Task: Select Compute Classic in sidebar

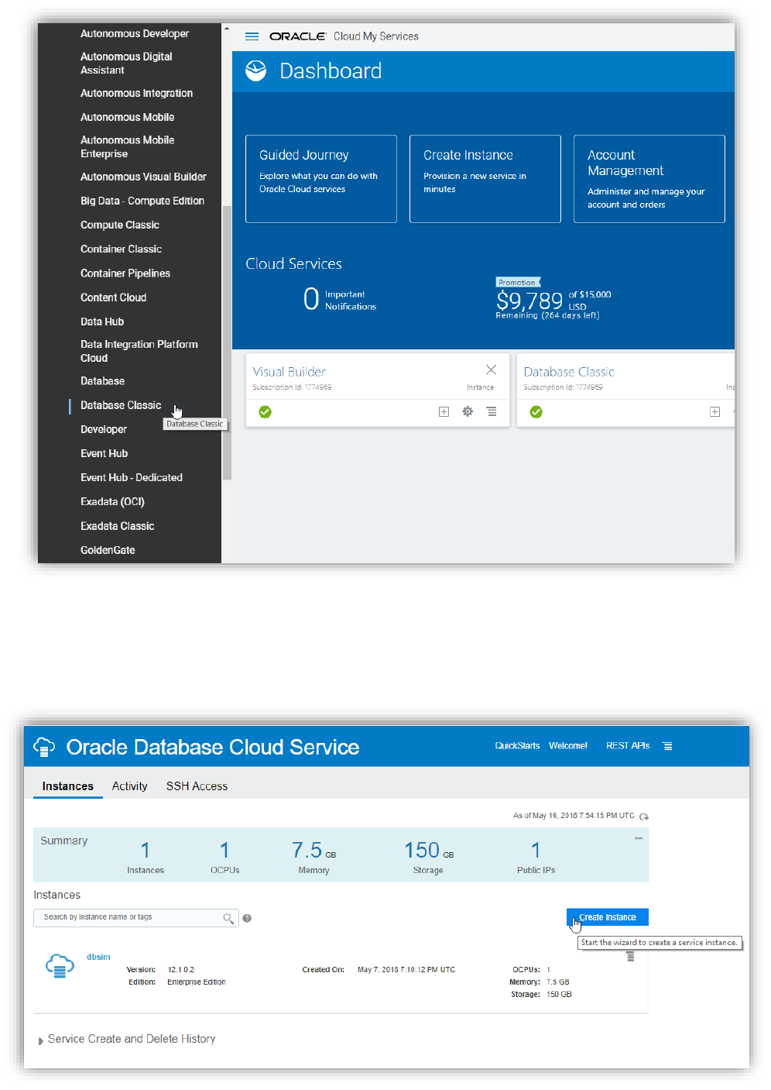Action: [120, 225]
